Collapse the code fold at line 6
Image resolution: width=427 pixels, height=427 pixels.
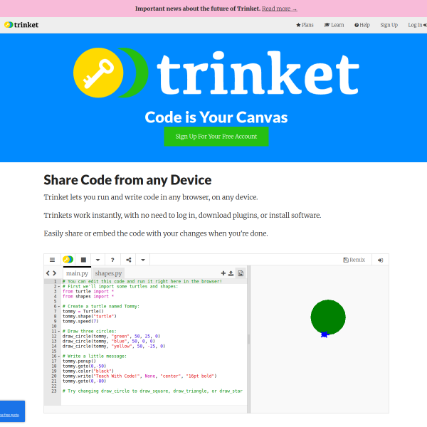59,306
